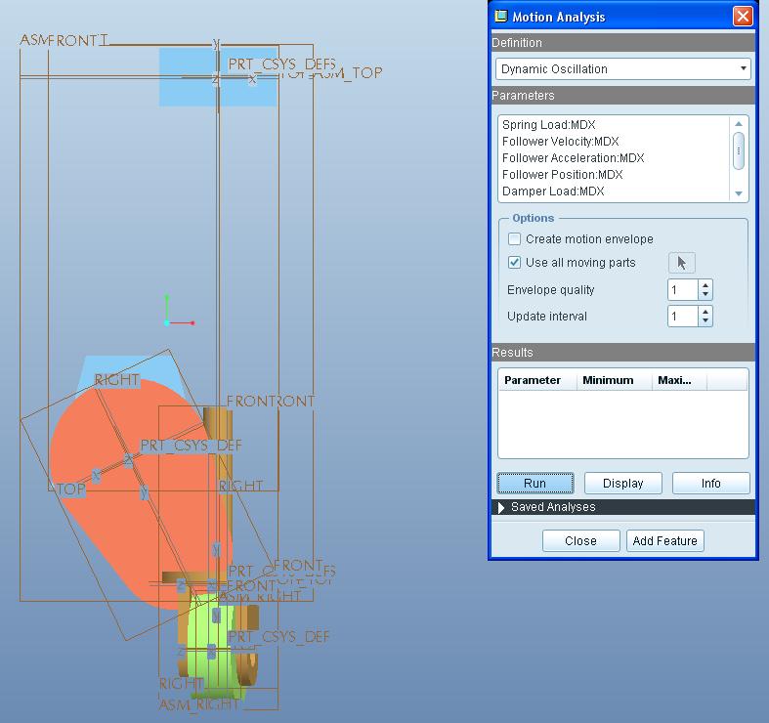Click the Update interval value field

click(x=683, y=317)
